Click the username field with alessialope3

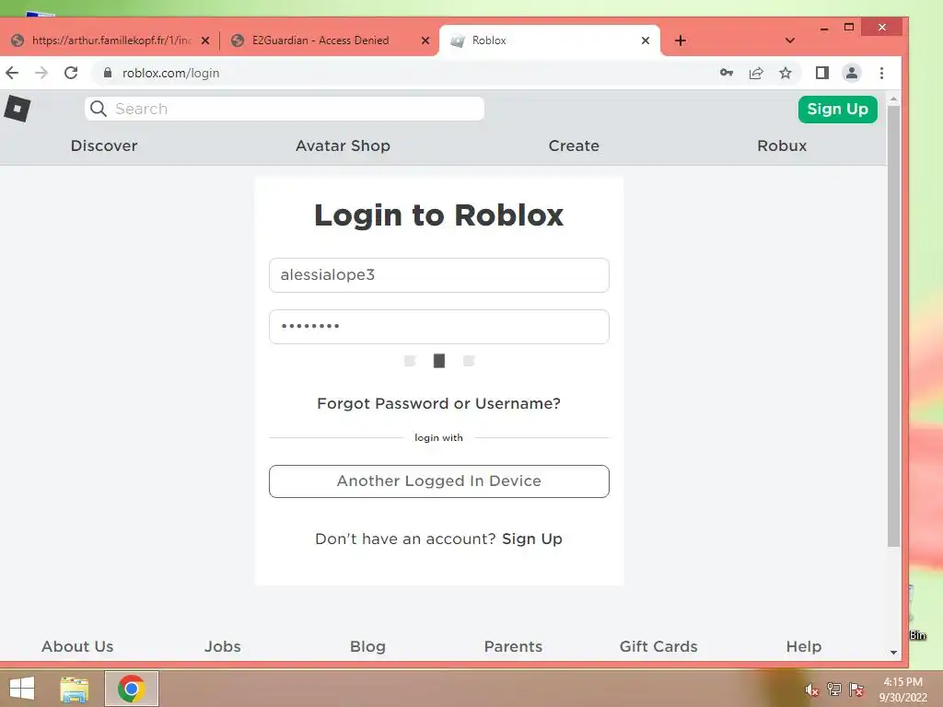tap(439, 275)
